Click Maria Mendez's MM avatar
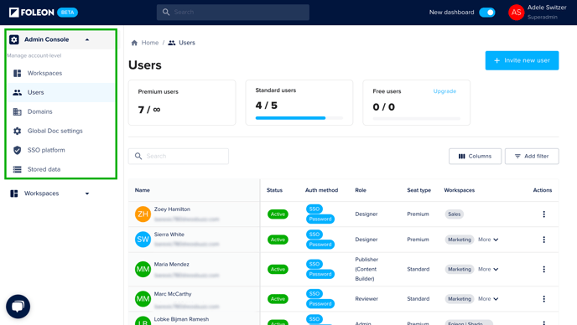 143,269
